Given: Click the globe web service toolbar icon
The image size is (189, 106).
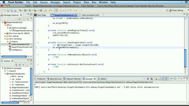Looking at the screenshot, I should tap(41, 11).
